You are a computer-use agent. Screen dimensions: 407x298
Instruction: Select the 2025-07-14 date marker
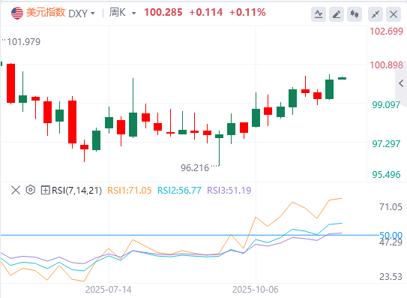[109, 290]
